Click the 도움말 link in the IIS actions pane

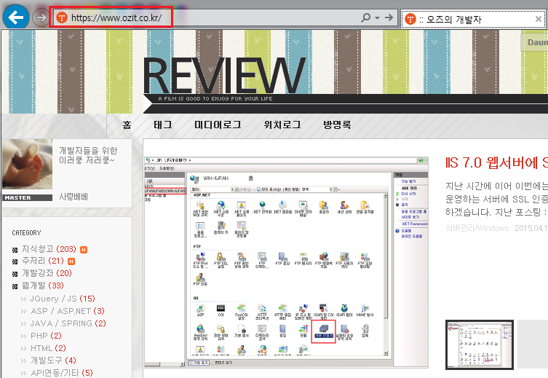[406, 231]
